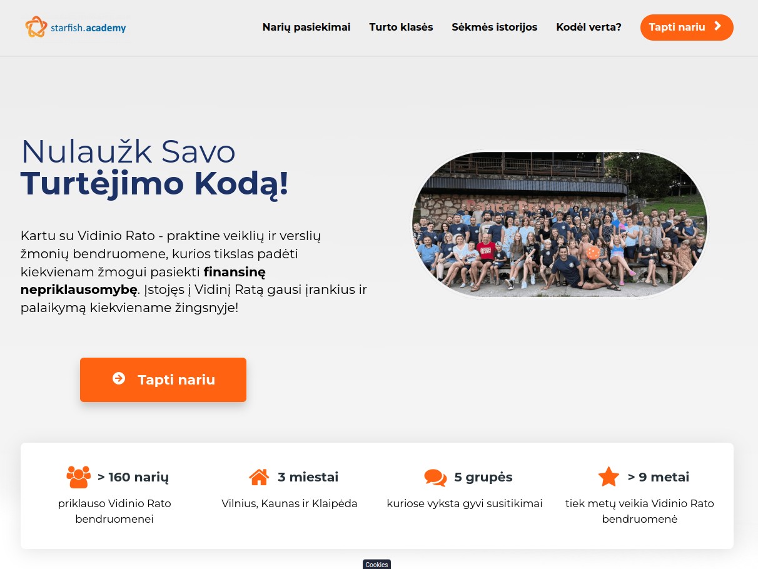Open the Narių pasiekimai menu item

click(306, 27)
